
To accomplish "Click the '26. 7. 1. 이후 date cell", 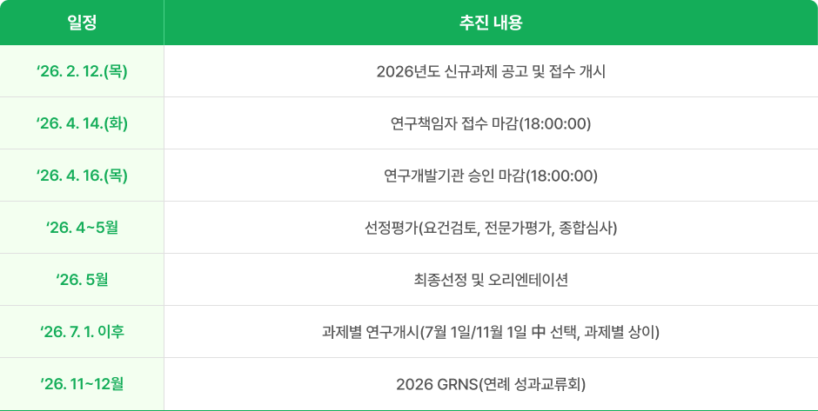I will coord(82,332).
